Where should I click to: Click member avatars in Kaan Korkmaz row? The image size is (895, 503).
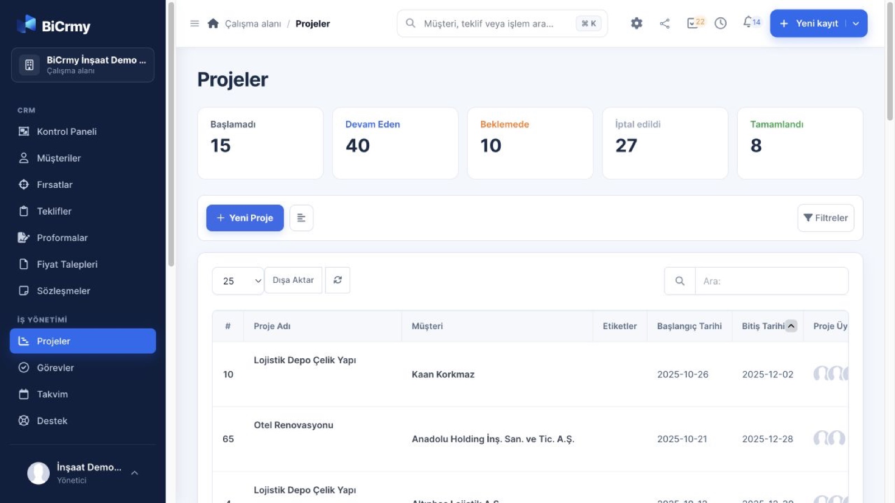[x=831, y=373]
